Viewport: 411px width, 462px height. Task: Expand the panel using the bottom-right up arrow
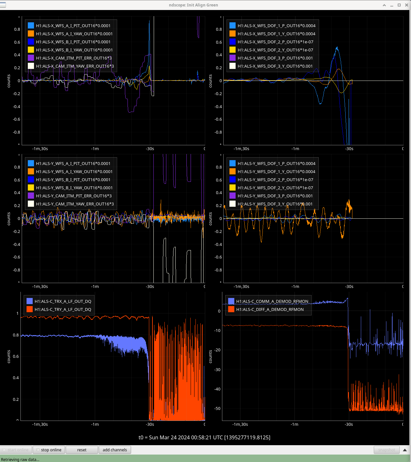pyautogui.click(x=405, y=450)
